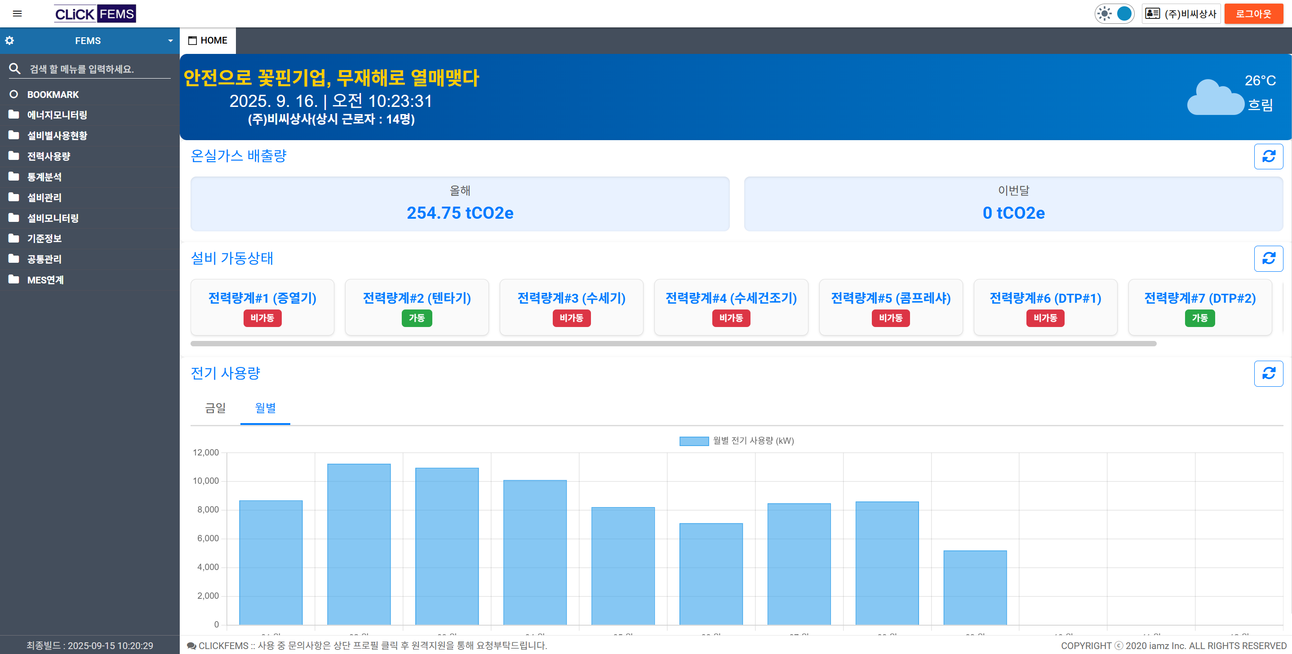
Task: Switch to the HOME tab
Action: tap(208, 40)
